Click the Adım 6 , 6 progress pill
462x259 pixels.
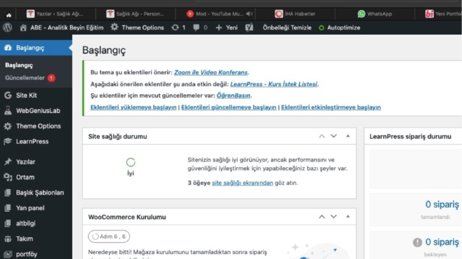(109, 236)
